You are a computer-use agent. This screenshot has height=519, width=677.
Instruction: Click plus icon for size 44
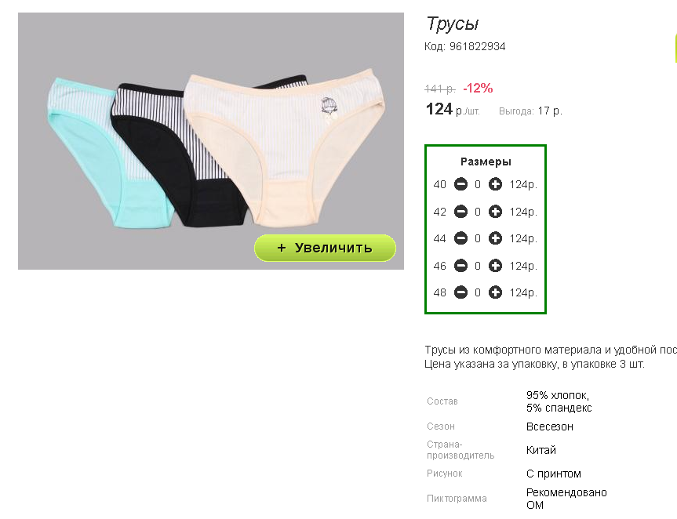tap(495, 238)
